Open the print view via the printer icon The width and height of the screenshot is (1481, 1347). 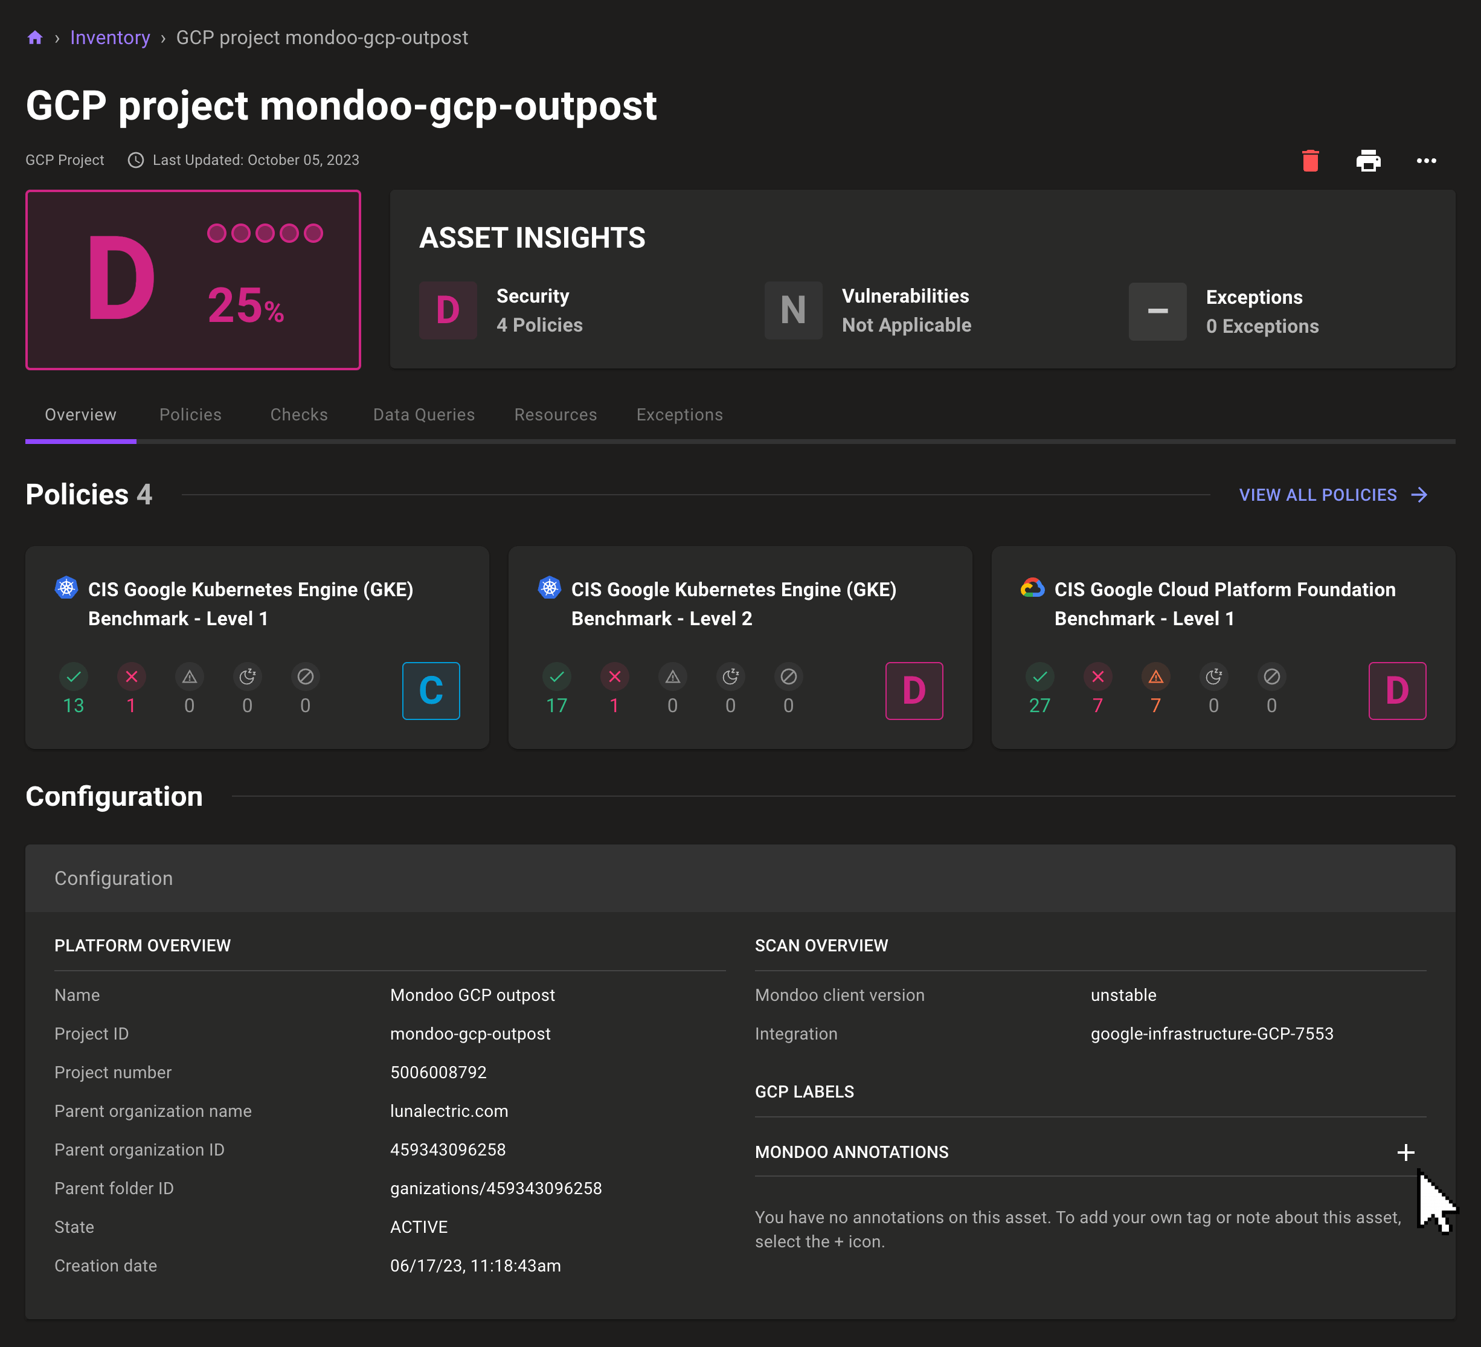pyautogui.click(x=1370, y=160)
